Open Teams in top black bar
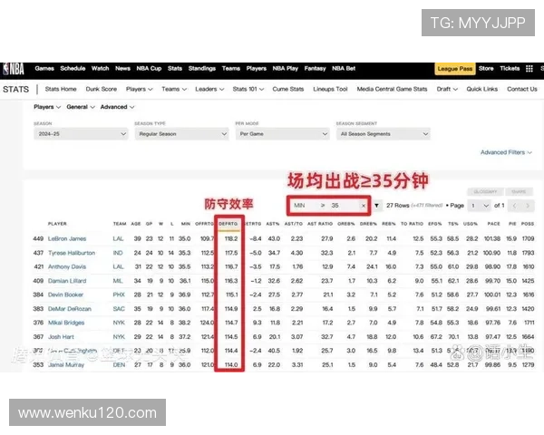This screenshot has width=544, height=435. 231,69
